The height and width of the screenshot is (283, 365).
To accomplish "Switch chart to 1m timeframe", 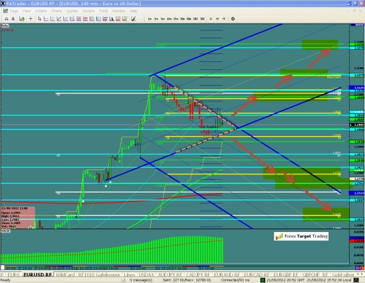I will click(x=150, y=19).
